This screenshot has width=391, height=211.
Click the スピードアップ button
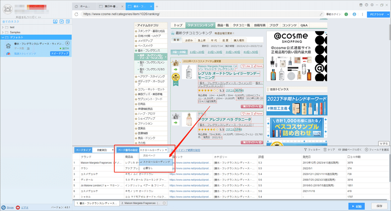pos(60,54)
